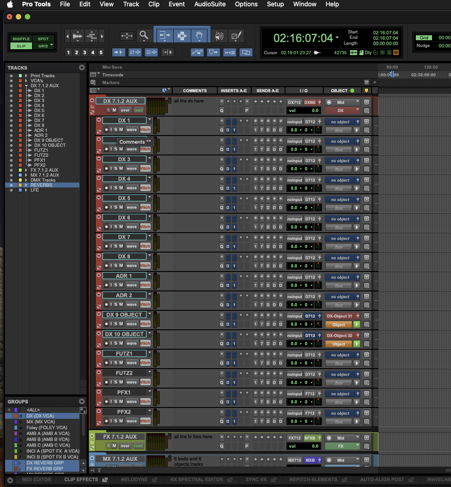Click green object play arrow on DX 9 OBJECT
The image size is (451, 487).
pyautogui.click(x=356, y=324)
